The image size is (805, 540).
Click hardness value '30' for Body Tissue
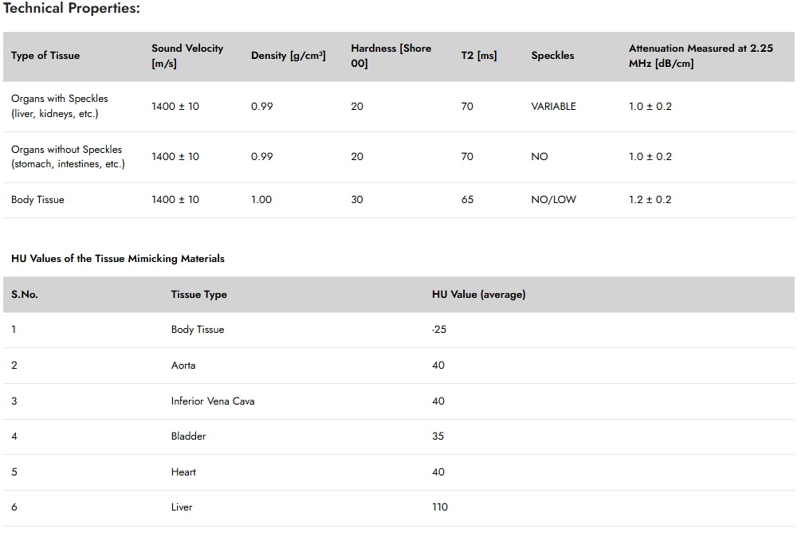(x=357, y=199)
